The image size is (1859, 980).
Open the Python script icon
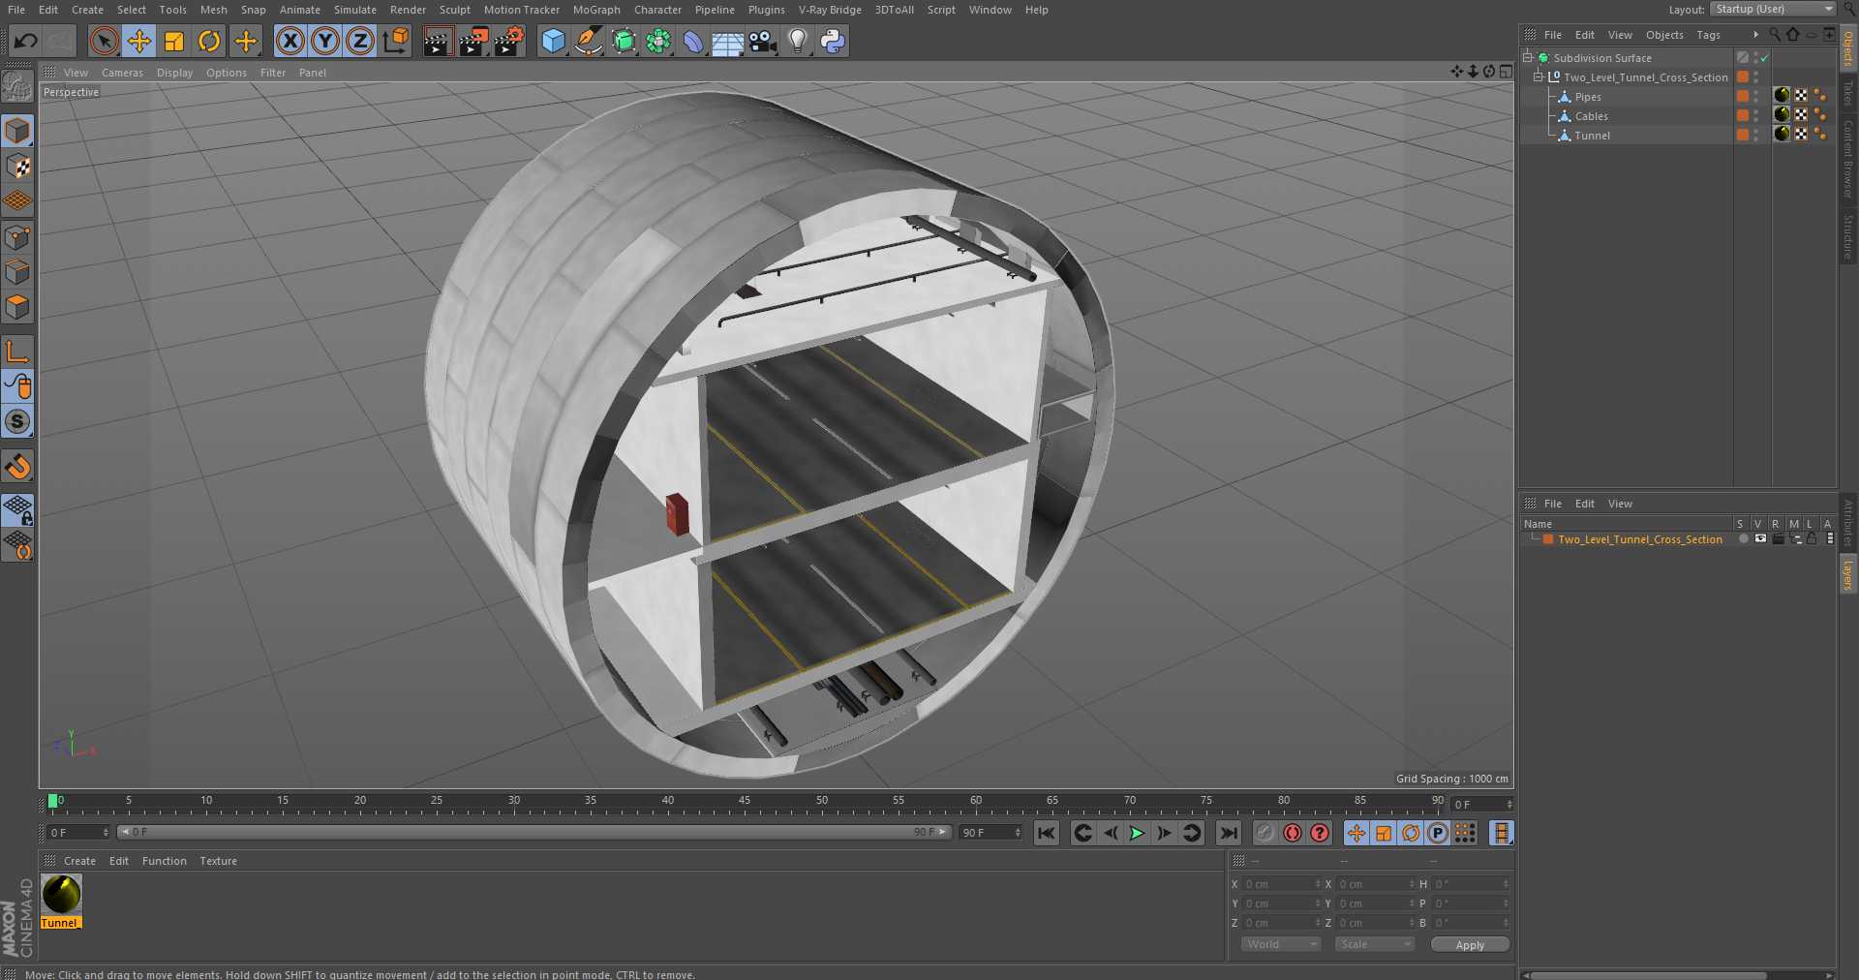[832, 41]
